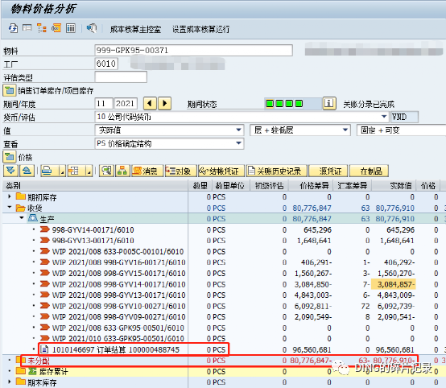Click actual value 96,560,681 in 实际值 column

pos(394,349)
